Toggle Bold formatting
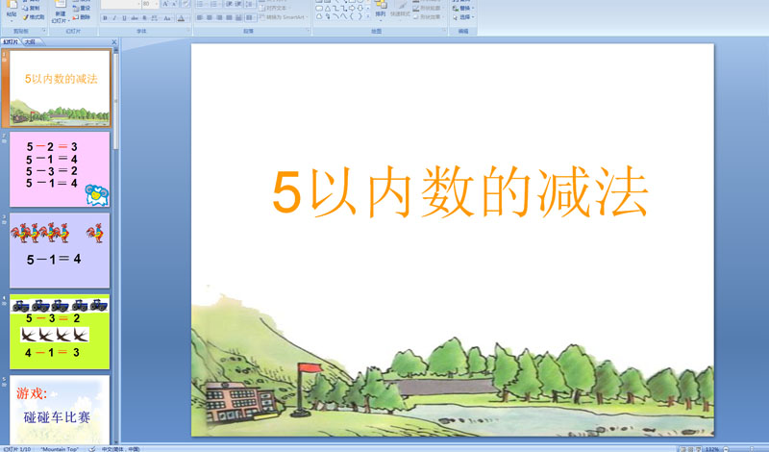 pos(105,18)
